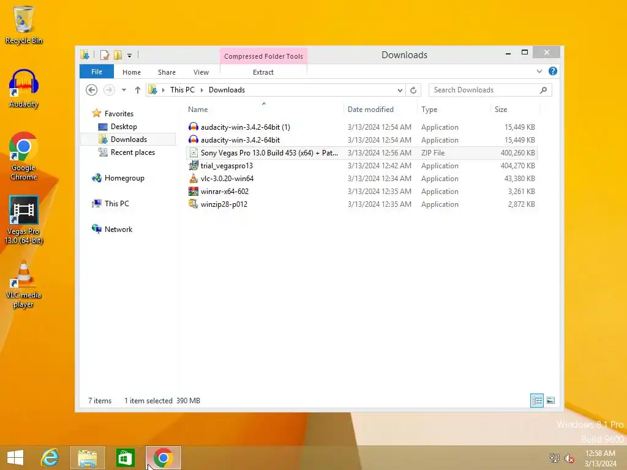This screenshot has width=627, height=470.
Task: Open the Extract ribbon tab
Action: [x=263, y=72]
